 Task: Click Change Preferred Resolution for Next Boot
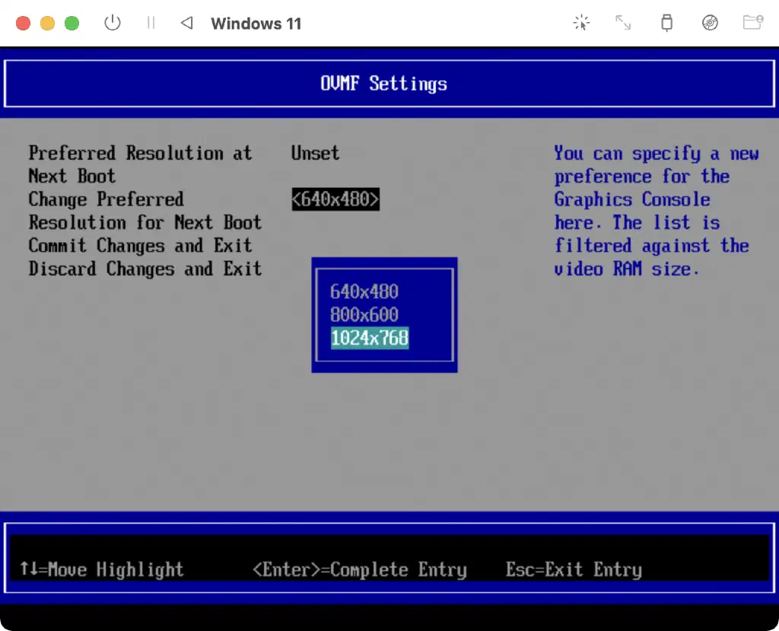pyautogui.click(x=145, y=211)
